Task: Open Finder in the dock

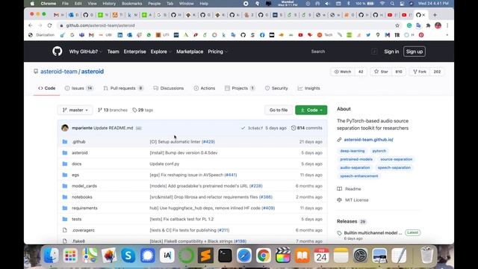Action: (51, 255)
